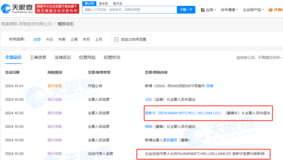This screenshot has height=160, width=283.
Task: Click the 新增 (2024) 苏0402民初5870号案件 text
Action: point(175,86)
